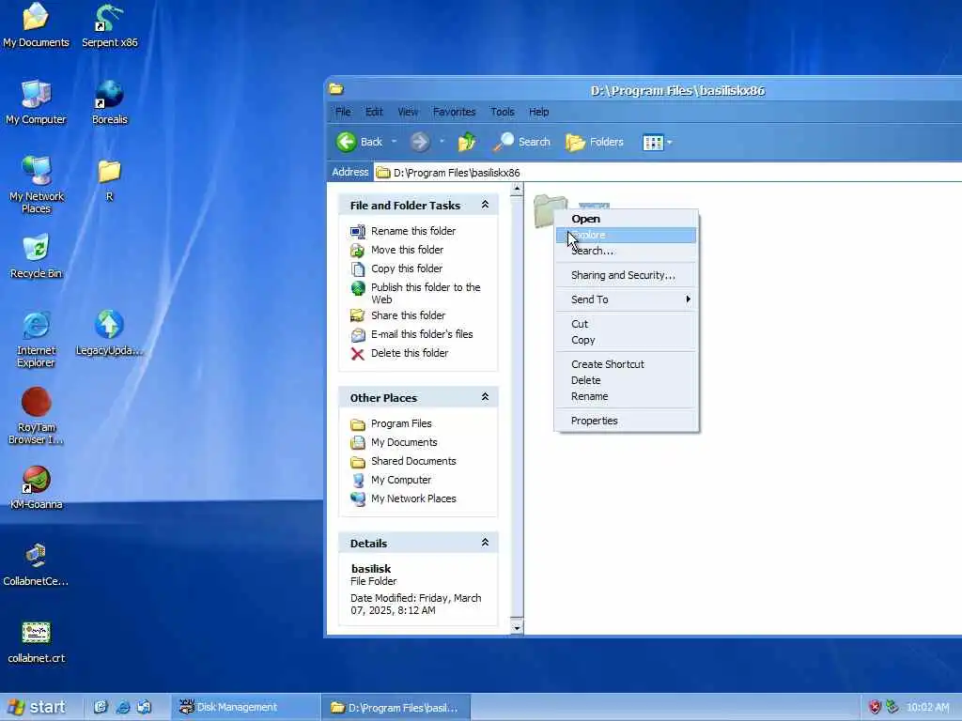Open My Computer desktop icon
Viewport: 962px width, 721px height.
tap(36, 102)
